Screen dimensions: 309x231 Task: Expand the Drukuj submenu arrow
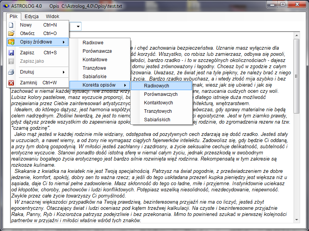[x=64, y=72]
